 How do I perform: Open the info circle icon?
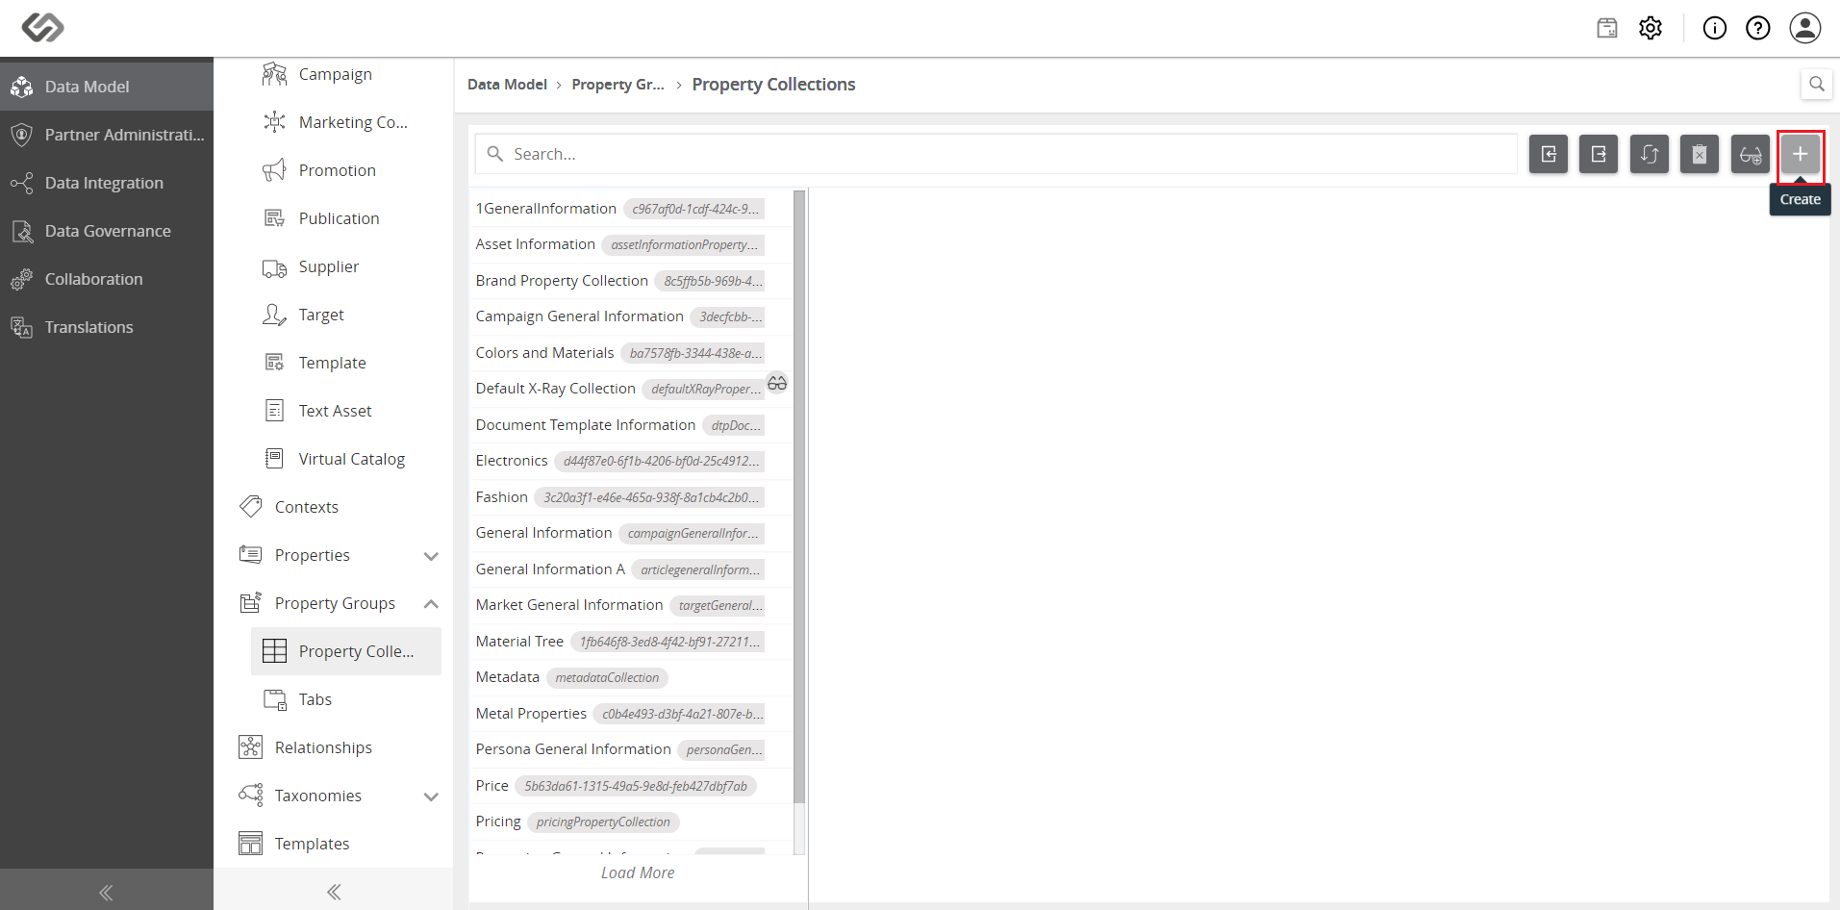click(1715, 28)
